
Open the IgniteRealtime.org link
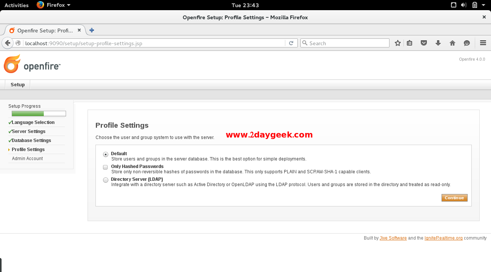click(443, 238)
